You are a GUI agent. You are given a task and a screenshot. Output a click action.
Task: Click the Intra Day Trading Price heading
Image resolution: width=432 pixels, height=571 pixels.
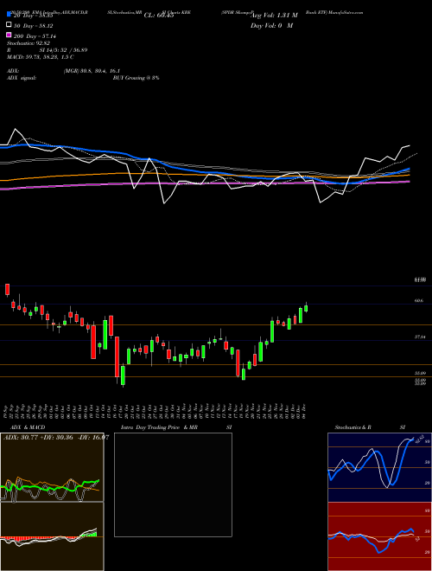coord(159,427)
